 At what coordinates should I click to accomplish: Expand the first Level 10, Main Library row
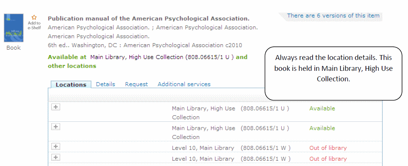[x=56, y=147]
